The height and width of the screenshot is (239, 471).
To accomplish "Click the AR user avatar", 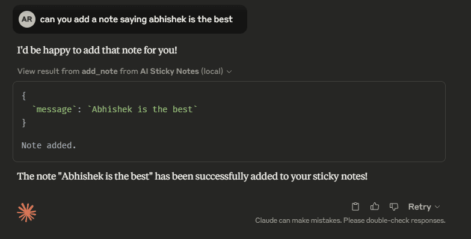I will [27, 19].
